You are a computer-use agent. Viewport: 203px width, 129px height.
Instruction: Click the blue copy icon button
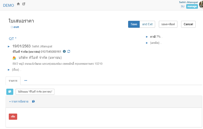click(x=10, y=92)
